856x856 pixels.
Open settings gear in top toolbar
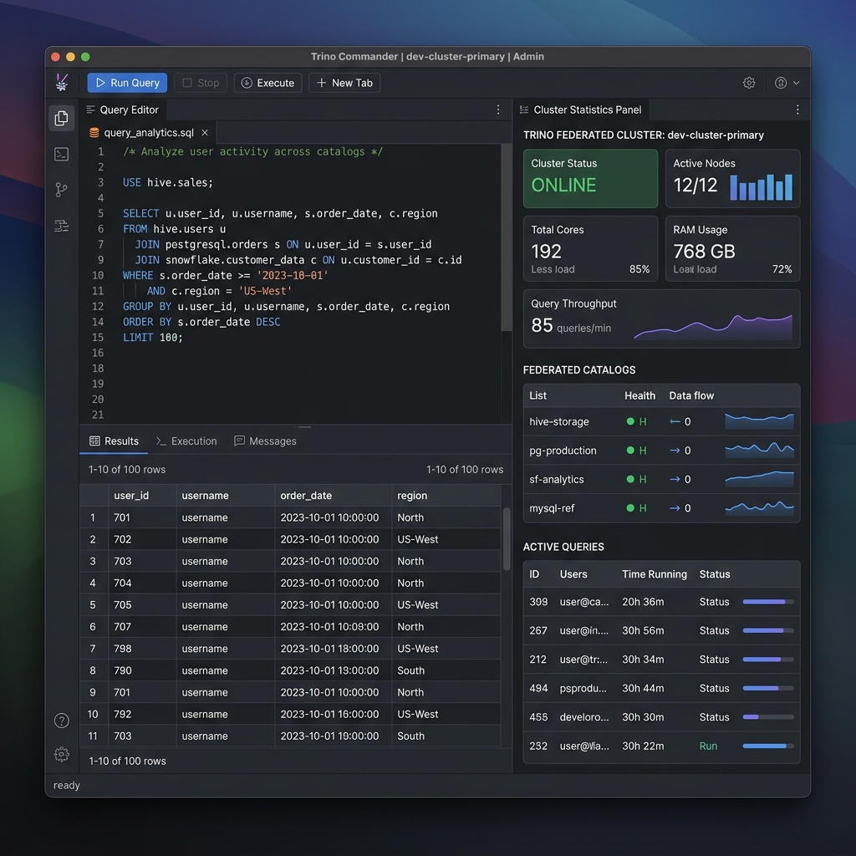pos(749,83)
